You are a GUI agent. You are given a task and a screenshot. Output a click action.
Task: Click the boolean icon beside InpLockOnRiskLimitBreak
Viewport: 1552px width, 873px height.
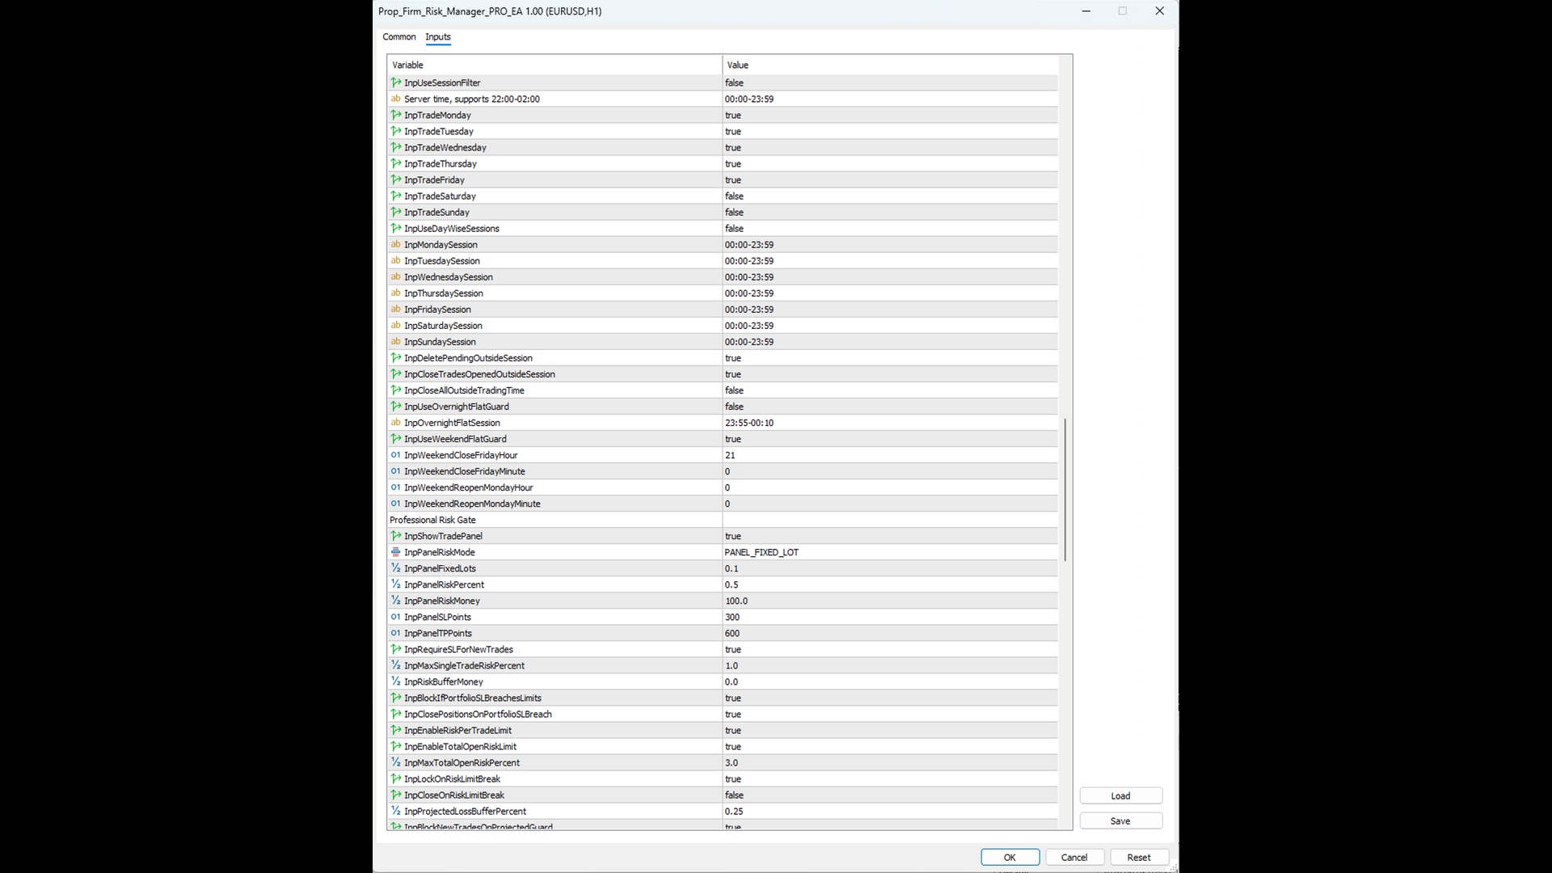click(x=396, y=778)
